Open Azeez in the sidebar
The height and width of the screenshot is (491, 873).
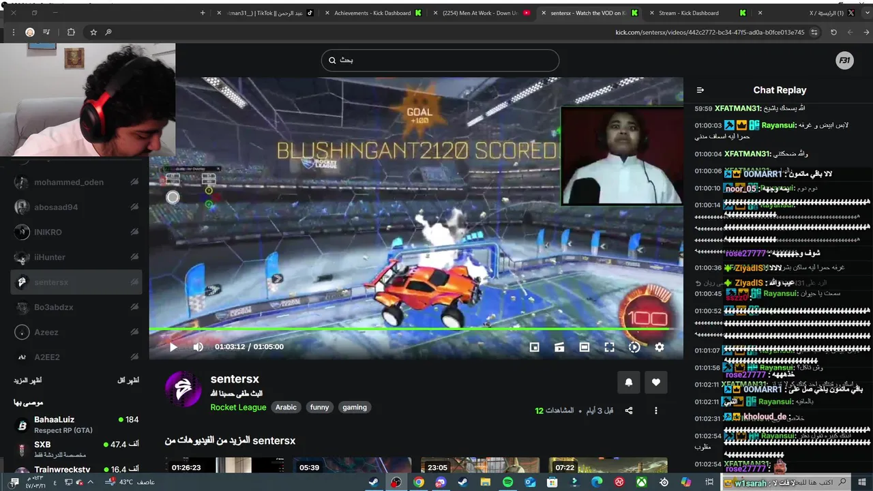point(76,332)
